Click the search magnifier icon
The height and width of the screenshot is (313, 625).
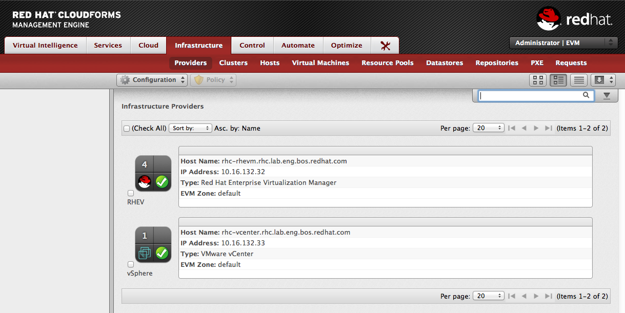(586, 95)
